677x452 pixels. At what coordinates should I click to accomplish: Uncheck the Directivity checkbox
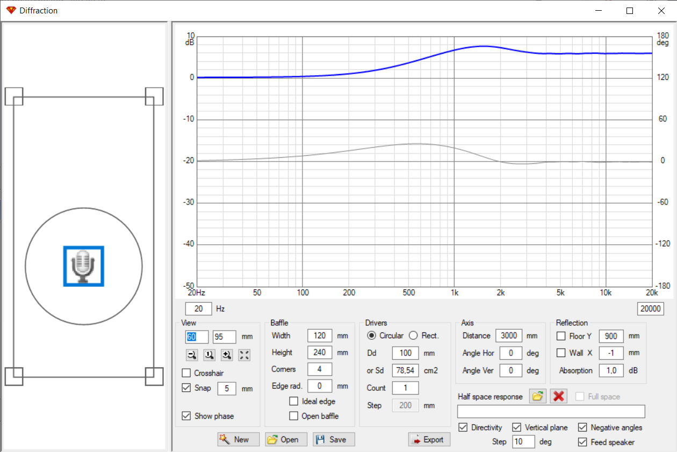tap(463, 427)
